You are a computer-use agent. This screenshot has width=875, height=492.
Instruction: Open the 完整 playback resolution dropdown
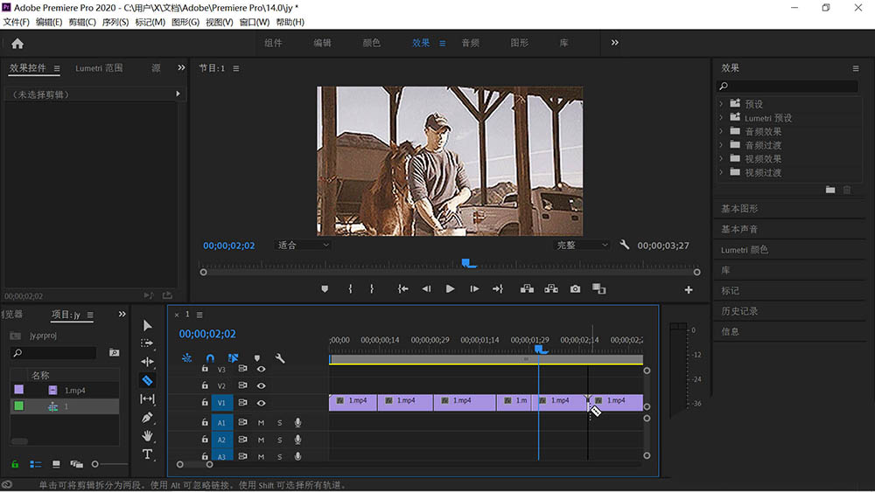click(x=582, y=246)
